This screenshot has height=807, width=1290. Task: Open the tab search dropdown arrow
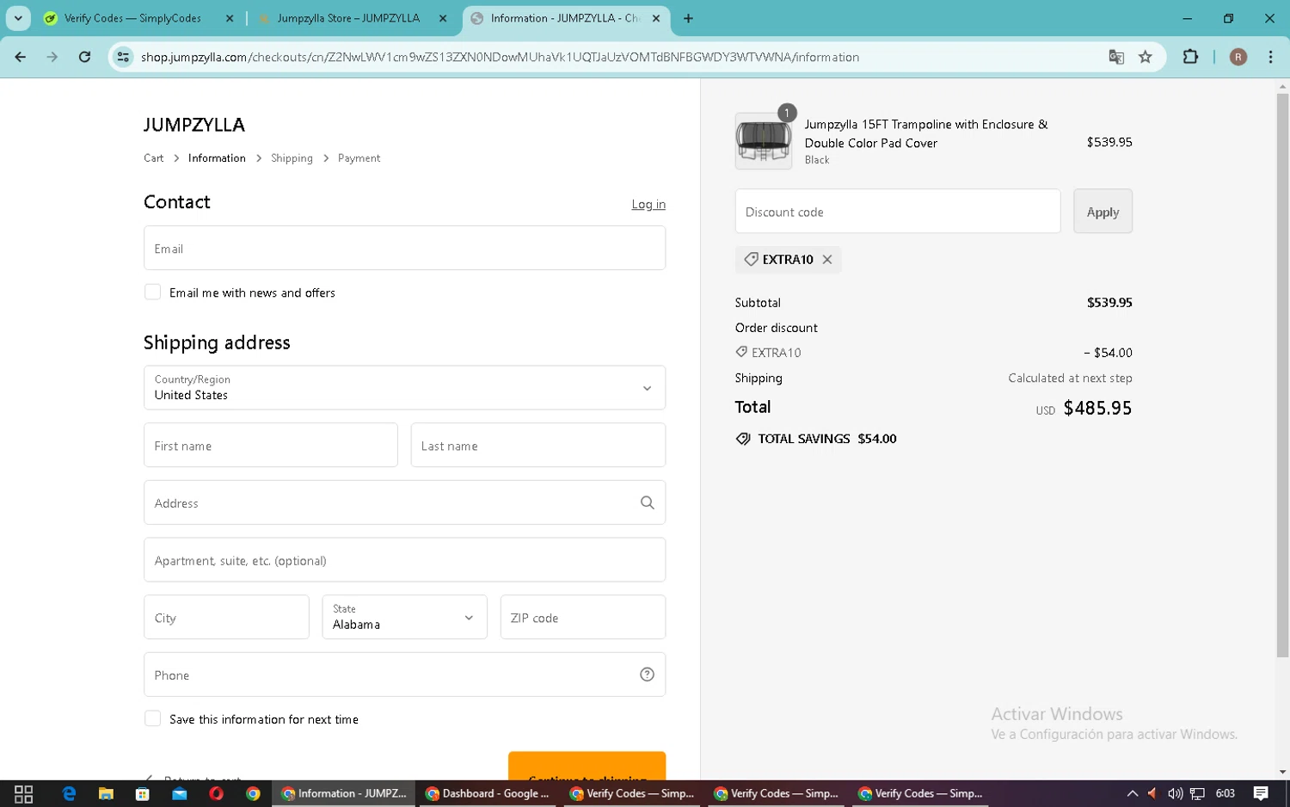(x=18, y=18)
